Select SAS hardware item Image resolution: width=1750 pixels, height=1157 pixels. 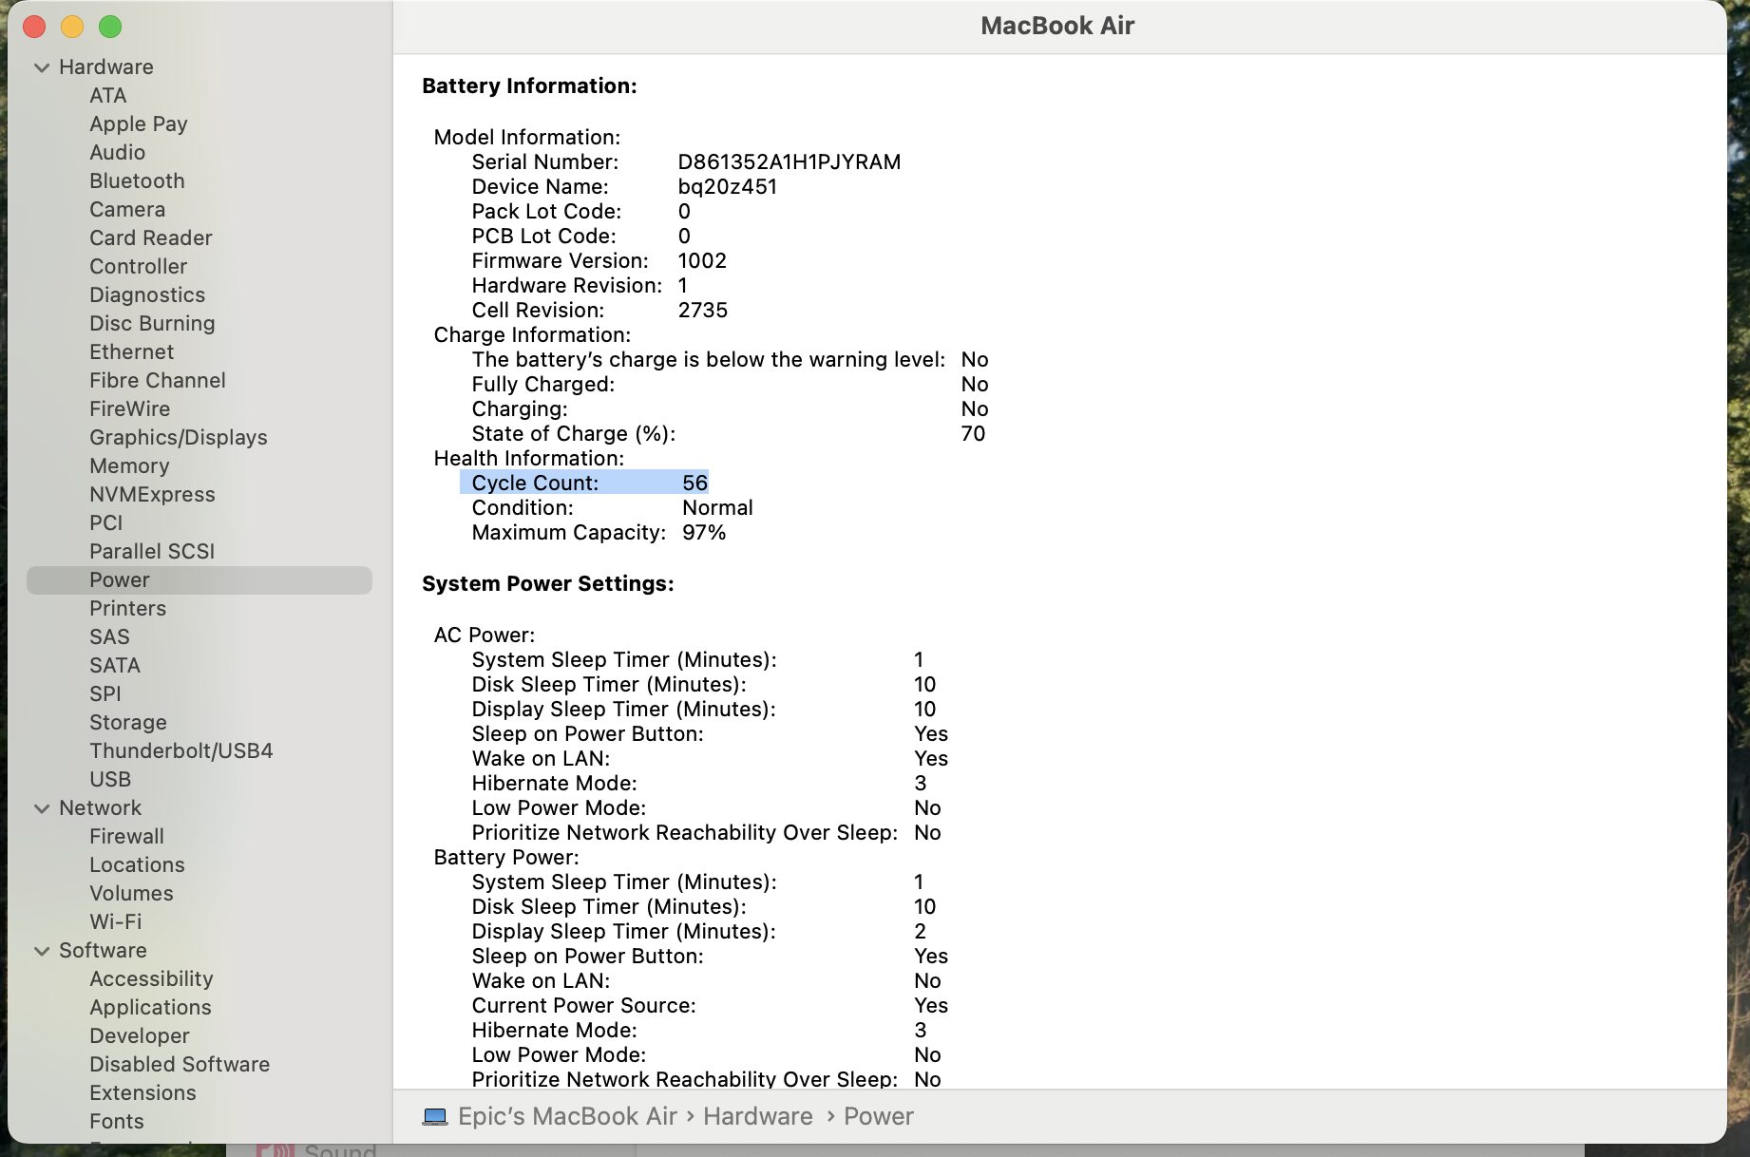pyautogui.click(x=109, y=637)
